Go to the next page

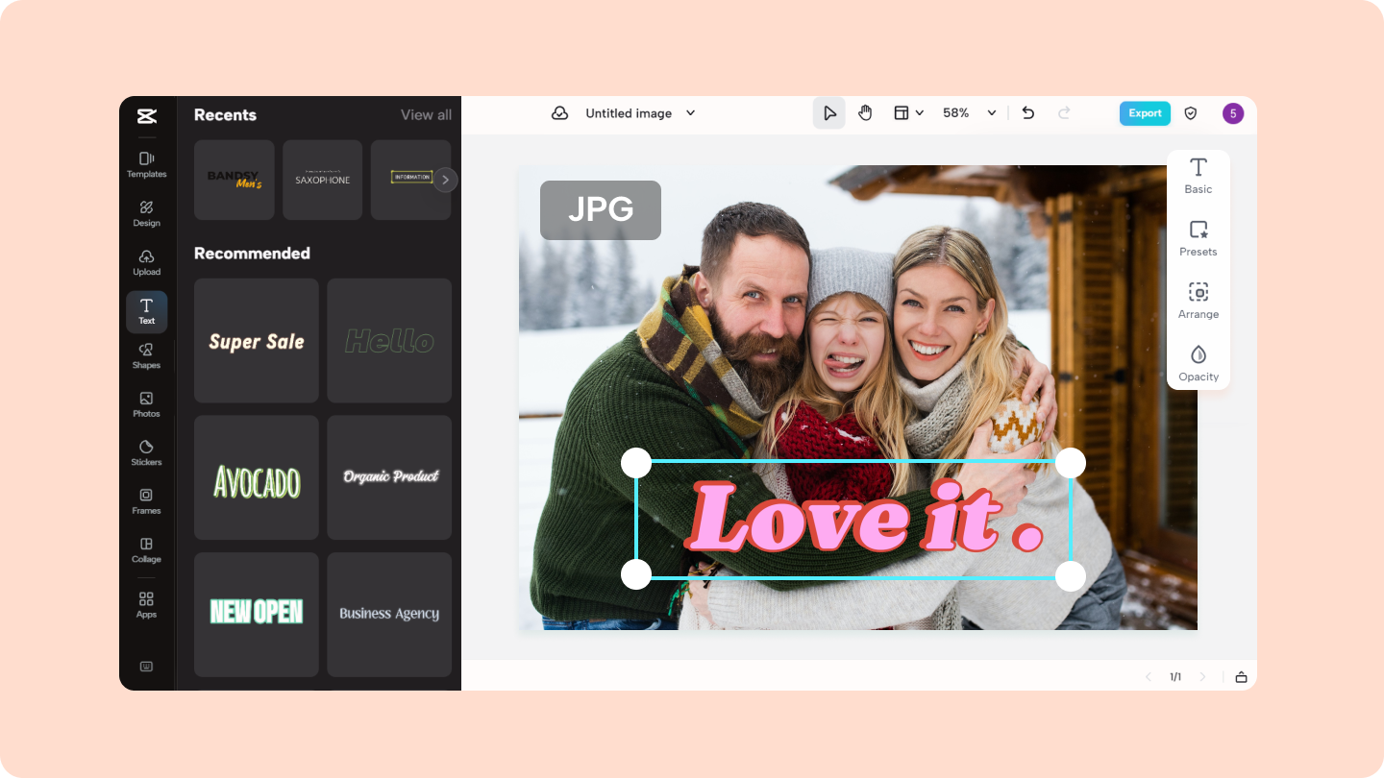point(1202,677)
